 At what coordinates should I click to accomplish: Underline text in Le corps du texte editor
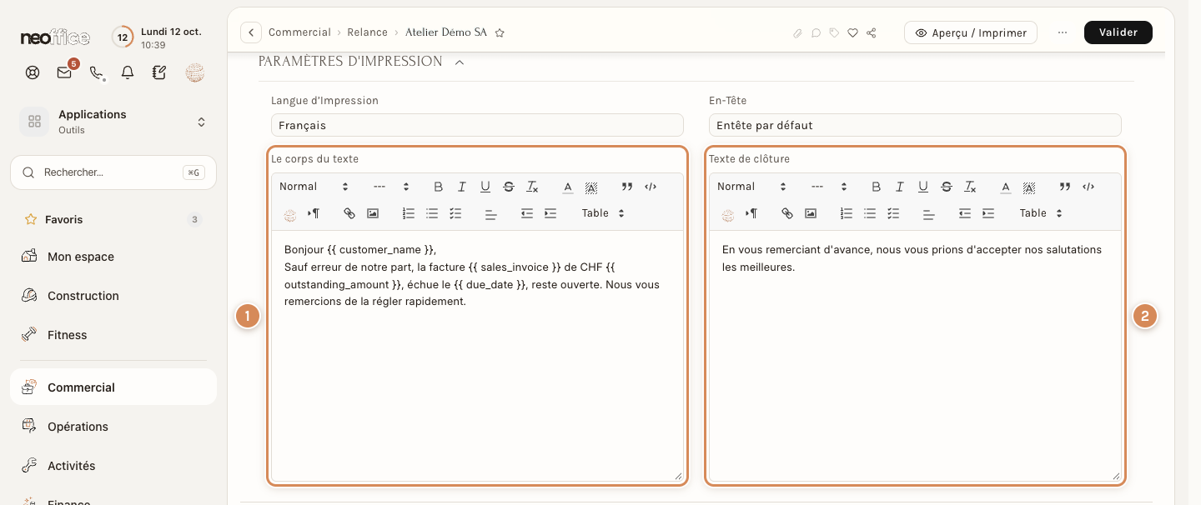(485, 187)
